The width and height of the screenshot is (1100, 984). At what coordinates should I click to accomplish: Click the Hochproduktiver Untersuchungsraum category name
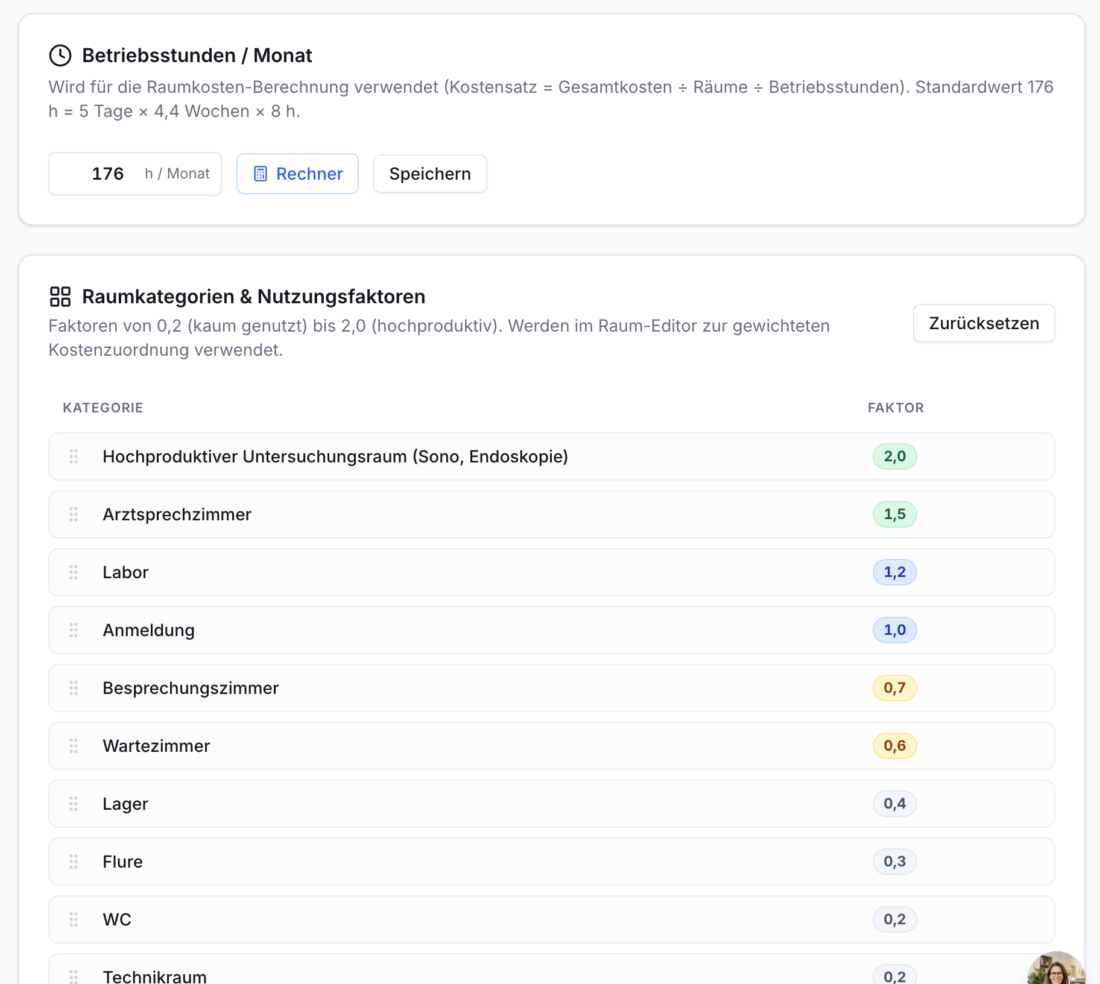click(x=335, y=456)
